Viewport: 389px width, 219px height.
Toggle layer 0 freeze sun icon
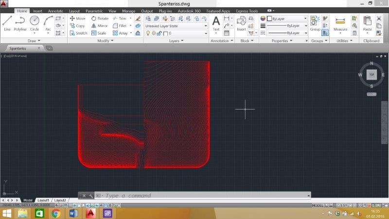click(x=154, y=33)
